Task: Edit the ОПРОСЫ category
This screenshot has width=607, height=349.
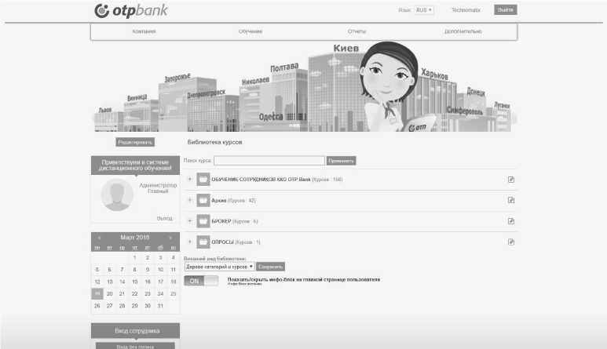Action: point(511,242)
